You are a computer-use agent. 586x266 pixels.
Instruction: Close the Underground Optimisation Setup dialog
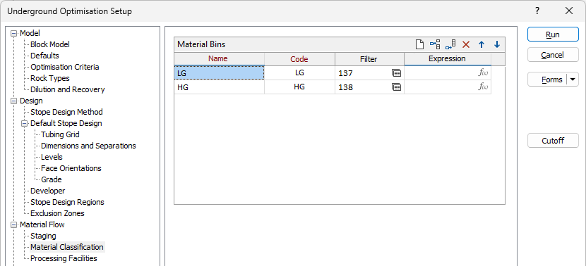569,11
